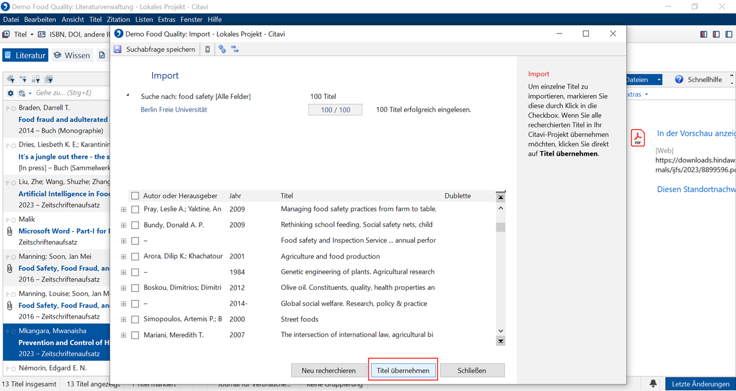Viewport: 736px width, 391px height.
Task: Click the results list scrollbar thumb
Action: (x=500, y=227)
